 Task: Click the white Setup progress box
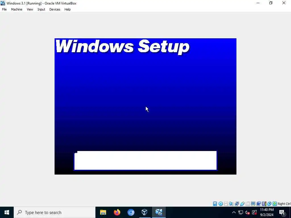145,160
